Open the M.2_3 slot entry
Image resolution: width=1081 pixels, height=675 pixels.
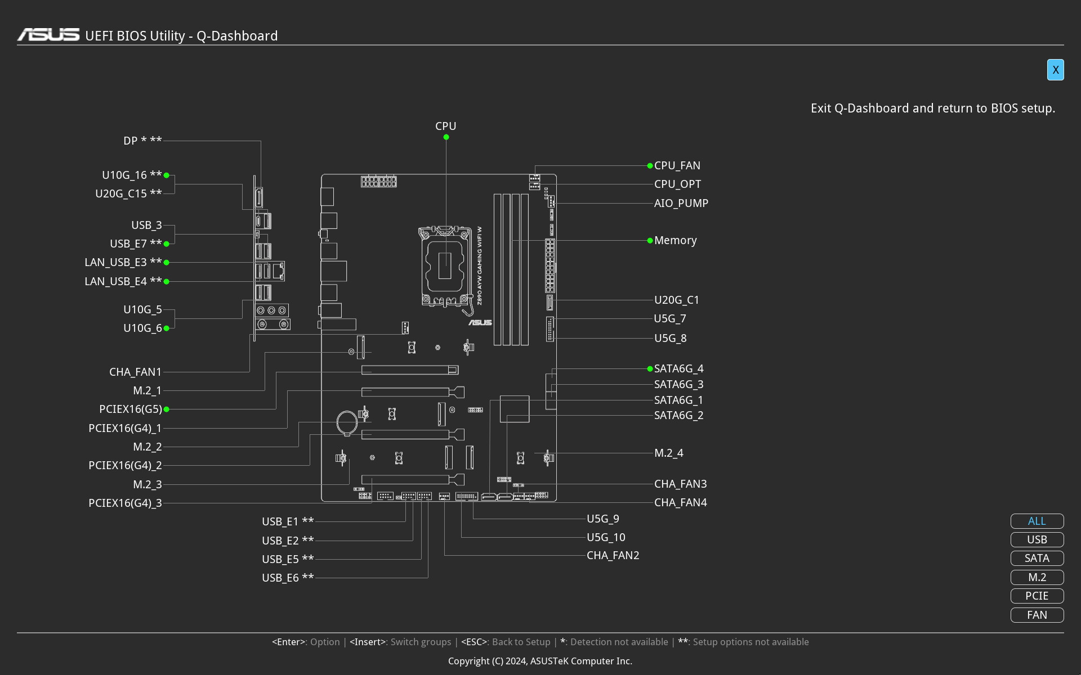147,484
